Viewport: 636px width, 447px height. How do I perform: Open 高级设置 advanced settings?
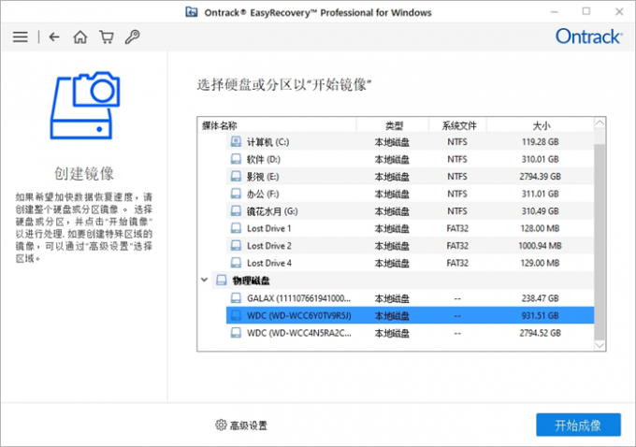(x=241, y=425)
